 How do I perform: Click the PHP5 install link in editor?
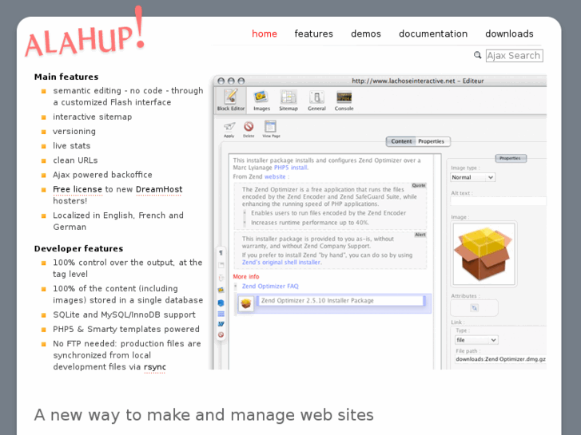(291, 168)
